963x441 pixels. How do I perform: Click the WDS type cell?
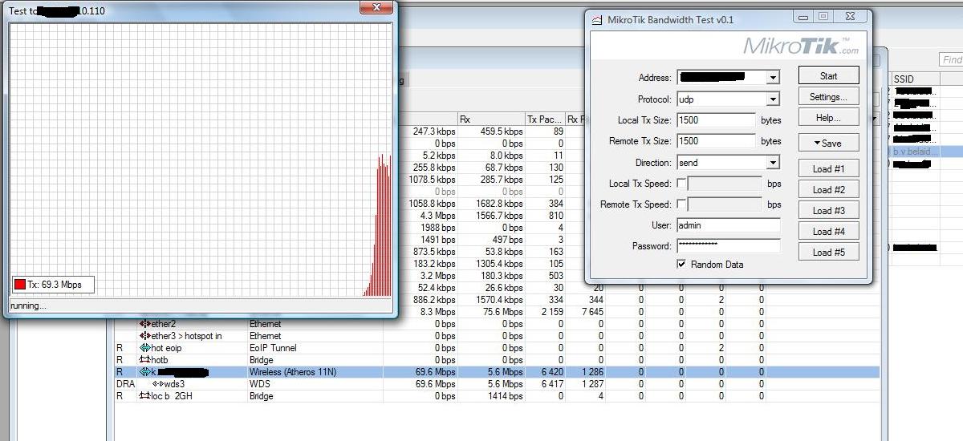tap(259, 384)
